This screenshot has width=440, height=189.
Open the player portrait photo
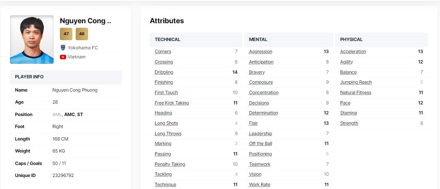coord(32,39)
